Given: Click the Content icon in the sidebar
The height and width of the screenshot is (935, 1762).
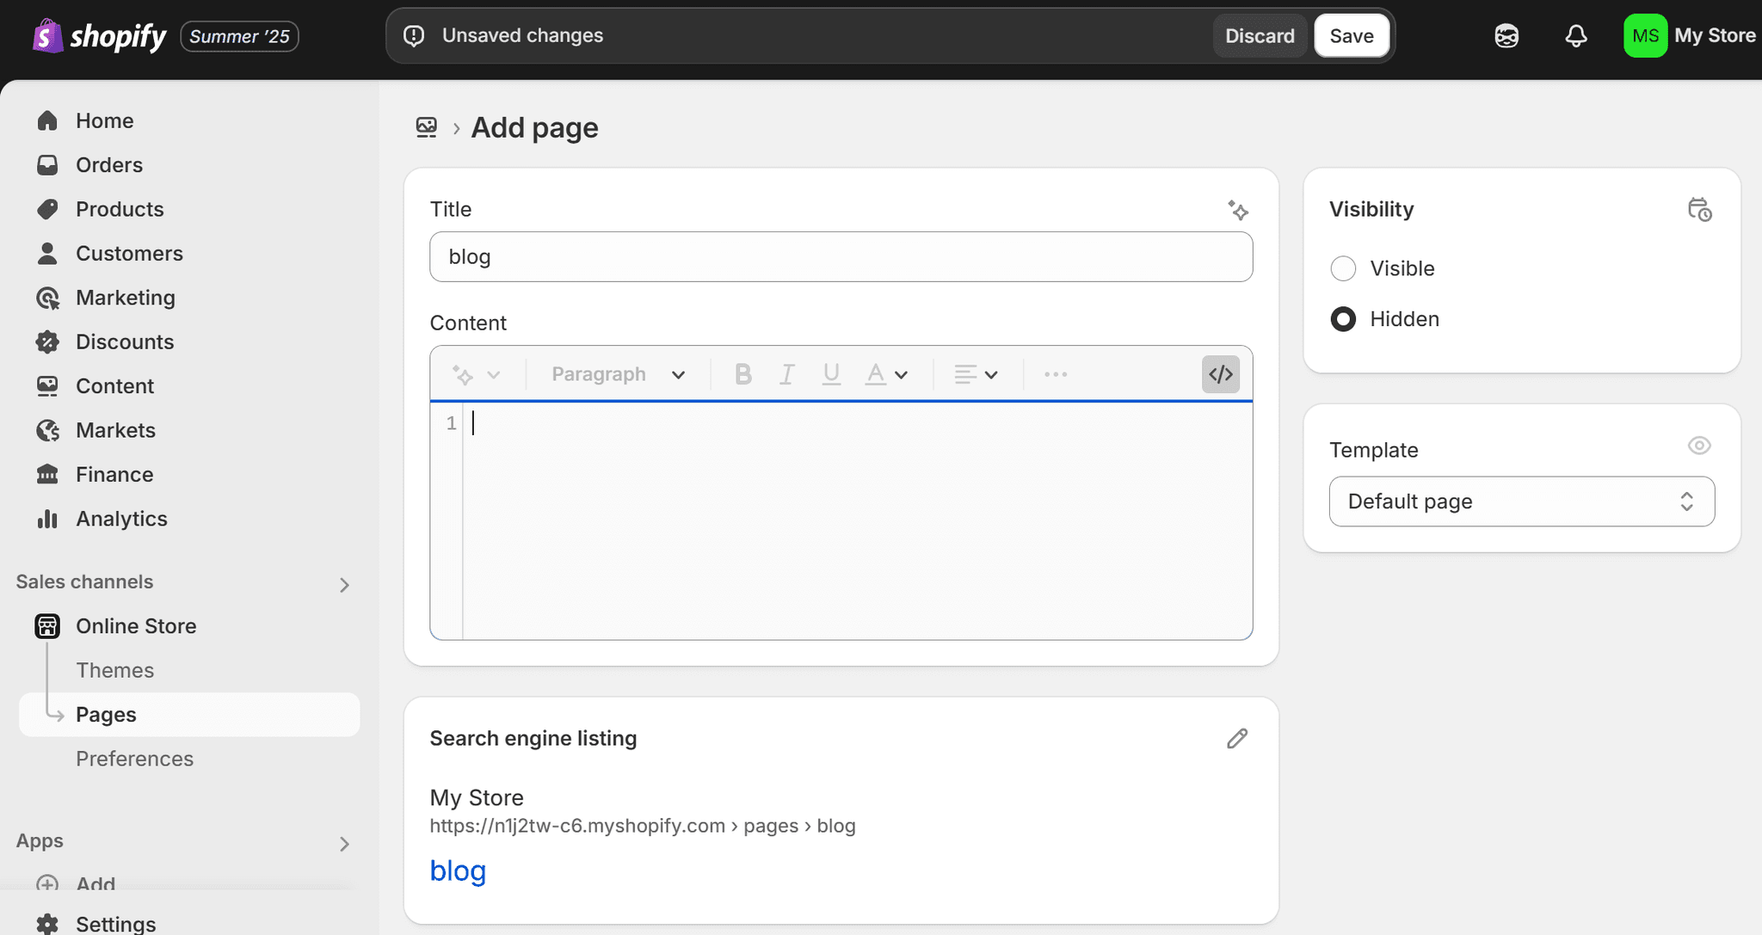Looking at the screenshot, I should (x=47, y=386).
